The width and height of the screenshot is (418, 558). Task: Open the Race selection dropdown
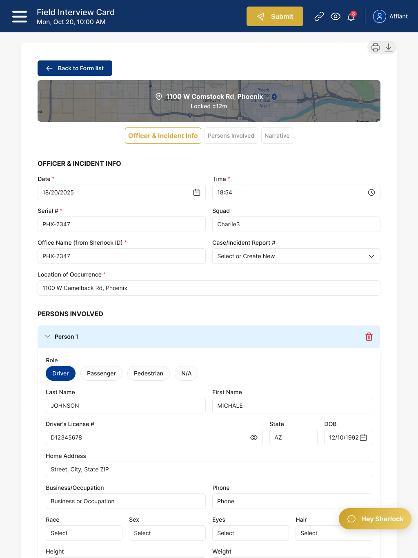tap(84, 533)
